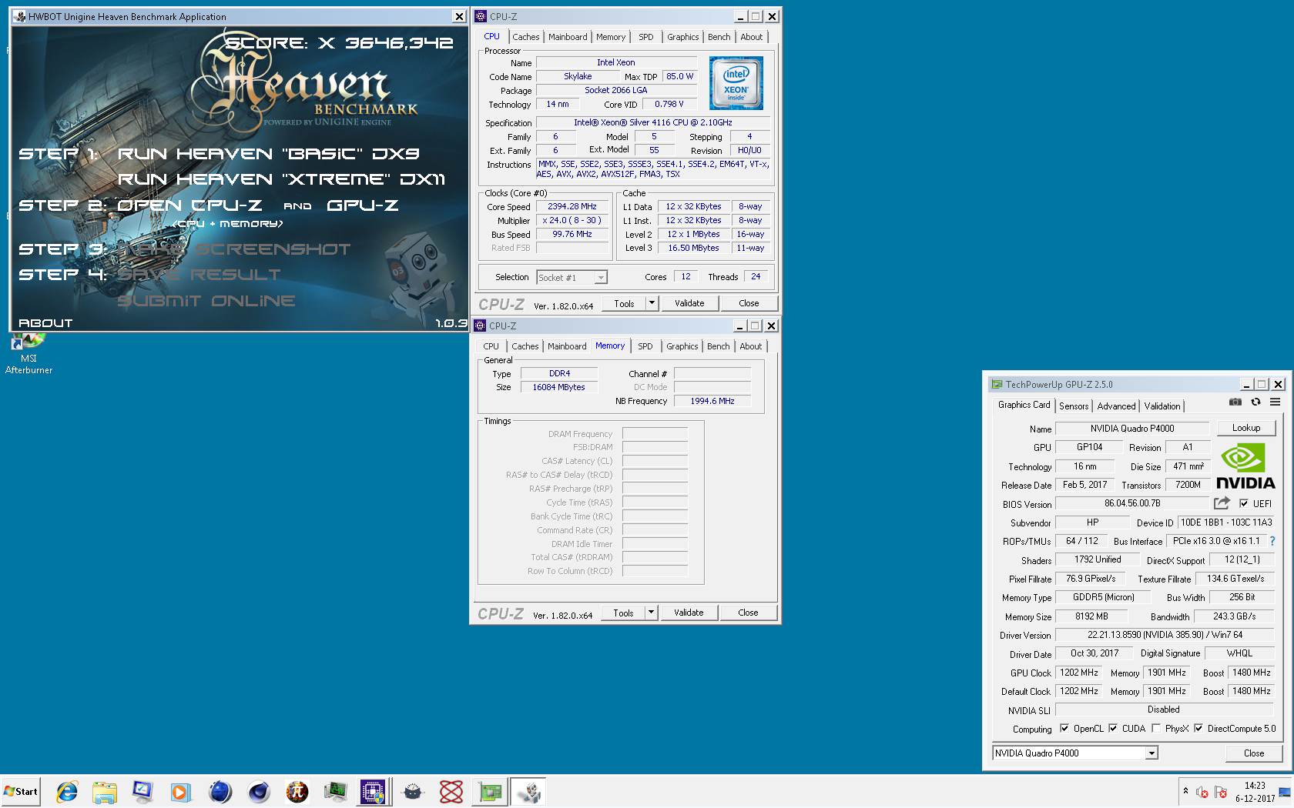
Task: Take a GPU-Z screenshot with camera icon
Action: coord(1235,402)
